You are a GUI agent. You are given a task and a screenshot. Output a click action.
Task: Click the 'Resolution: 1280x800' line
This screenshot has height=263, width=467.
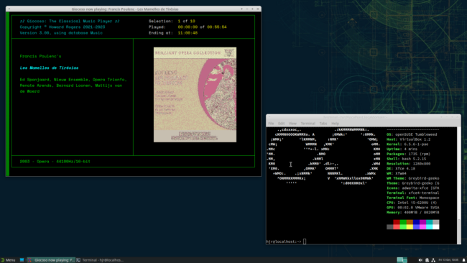click(409, 164)
